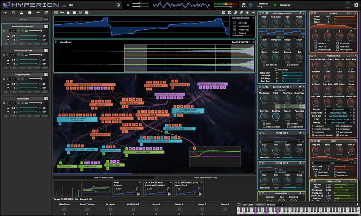Click the SAMPLE PLAYER 1 node in patch graph
The height and width of the screenshot is (216, 361).
(x=77, y=119)
